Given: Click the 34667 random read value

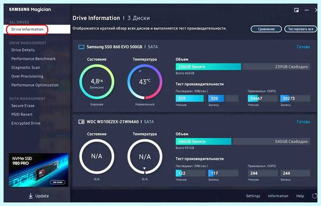Looking at the screenshot, I should click(256, 98).
